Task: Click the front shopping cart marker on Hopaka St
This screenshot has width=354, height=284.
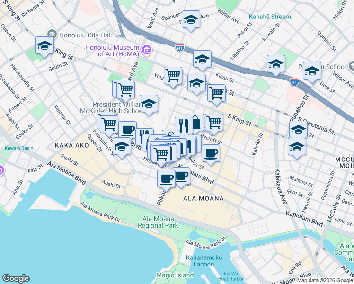Action: [x=161, y=154]
